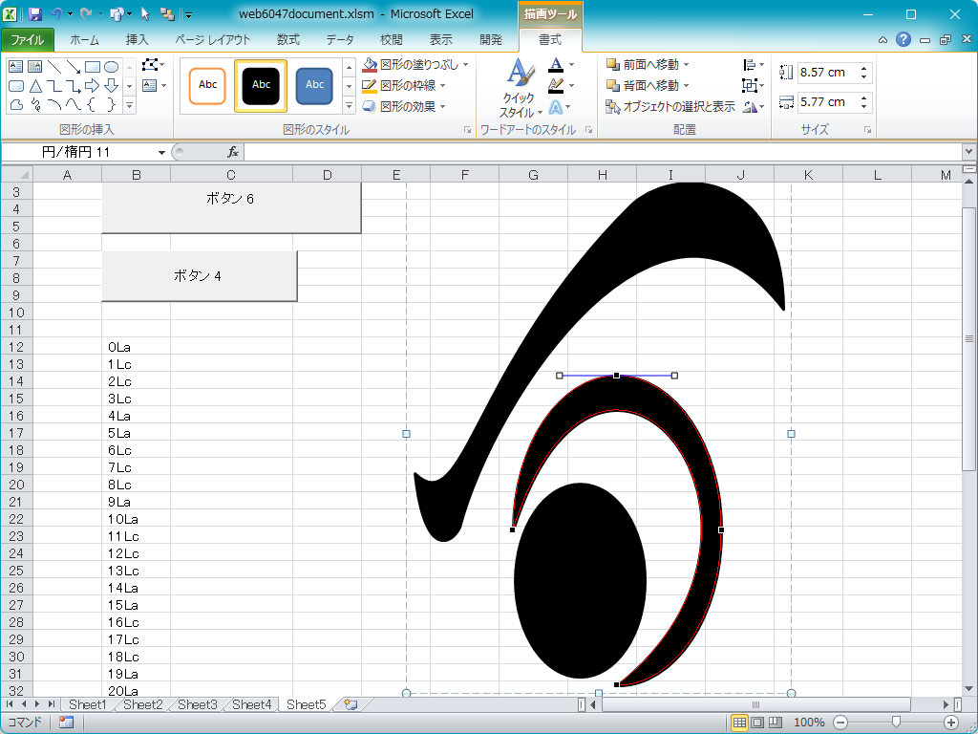The image size is (978, 734).
Task: Switch to Page Break Preview view
Action: tap(775, 723)
